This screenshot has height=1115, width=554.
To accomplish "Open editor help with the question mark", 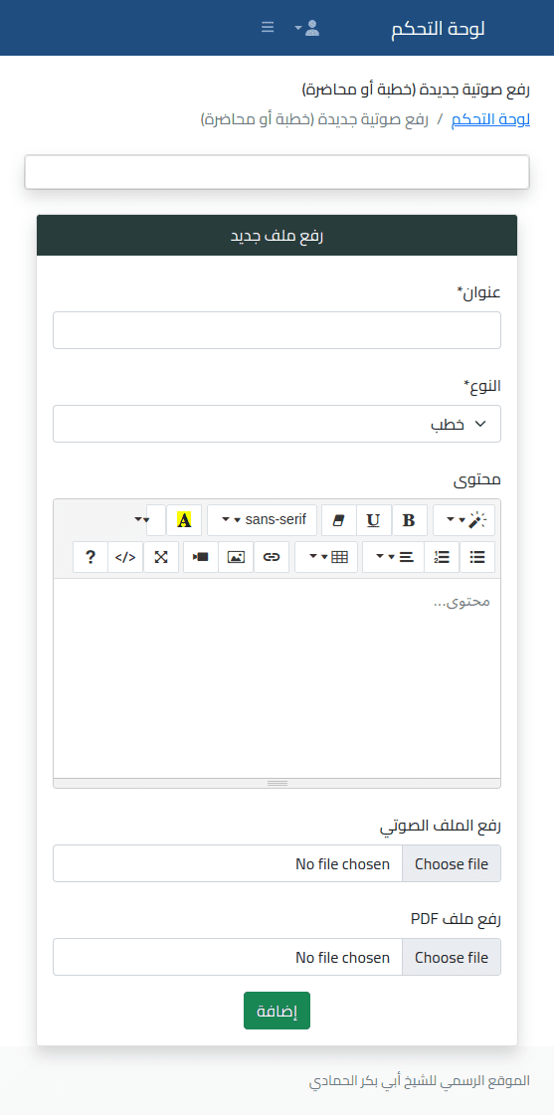I will point(91,557).
